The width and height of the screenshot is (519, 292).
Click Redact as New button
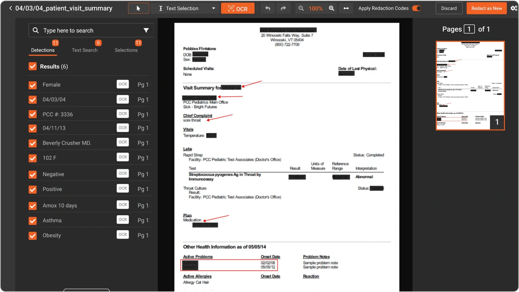487,8
